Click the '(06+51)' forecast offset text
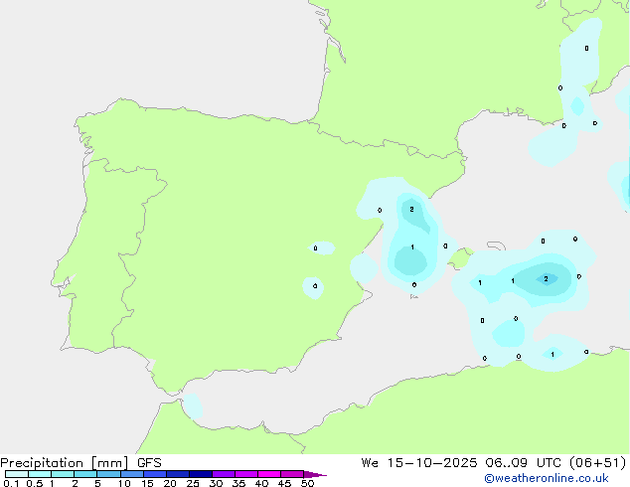This screenshot has height=487, width=630. [x=598, y=463]
